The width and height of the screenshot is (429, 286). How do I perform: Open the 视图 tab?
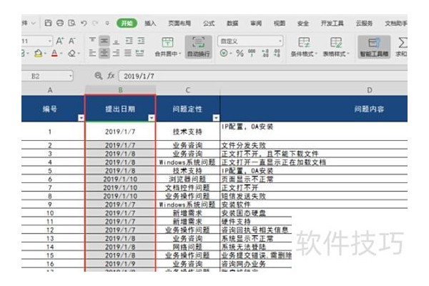coord(280,24)
